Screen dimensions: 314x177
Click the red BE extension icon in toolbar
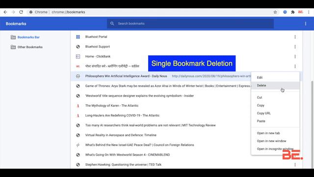pyautogui.click(x=300, y=12)
